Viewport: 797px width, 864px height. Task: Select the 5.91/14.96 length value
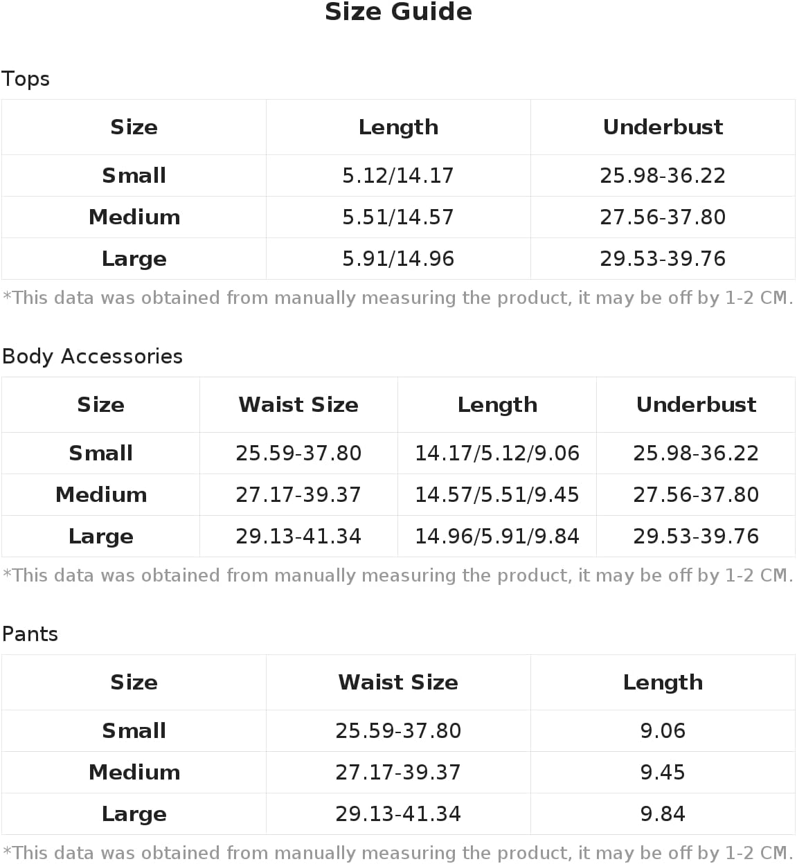(398, 259)
